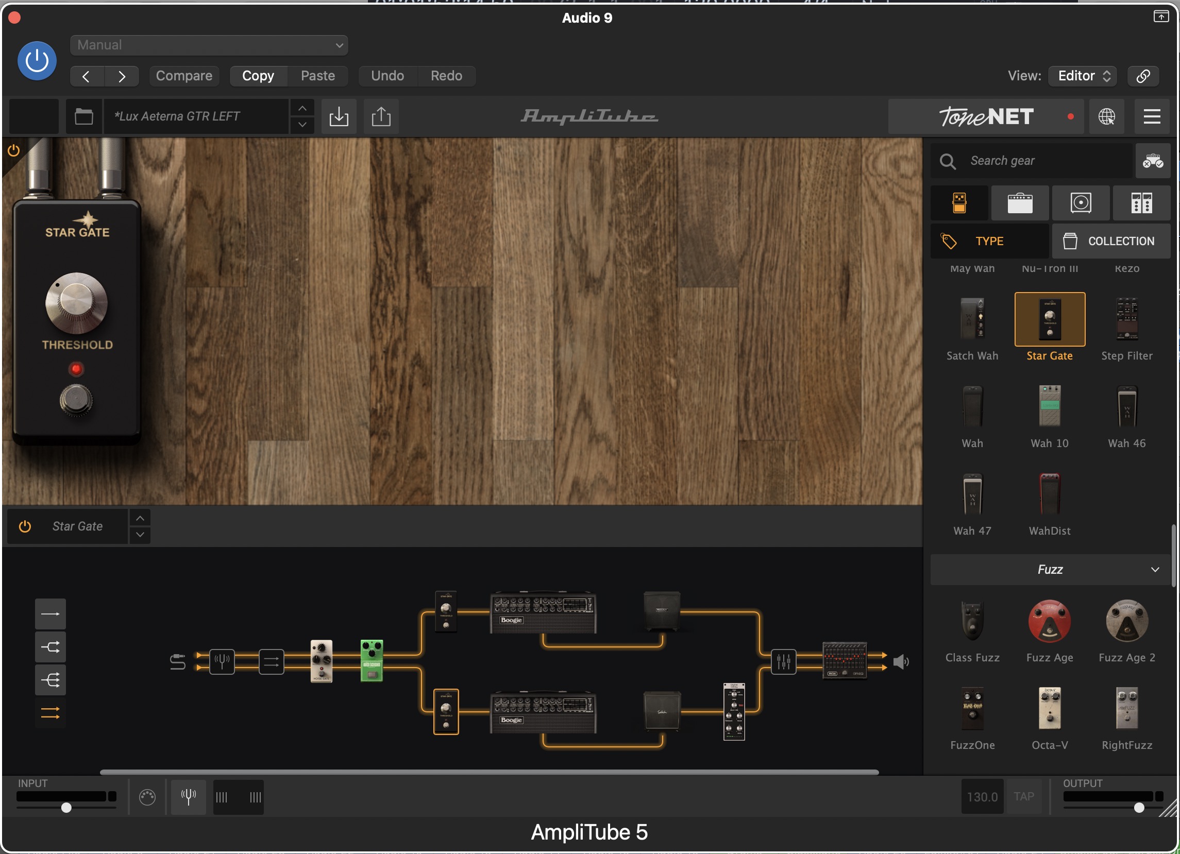The width and height of the screenshot is (1180, 854).
Task: Select the rack effects gear tab
Action: coord(1141,203)
